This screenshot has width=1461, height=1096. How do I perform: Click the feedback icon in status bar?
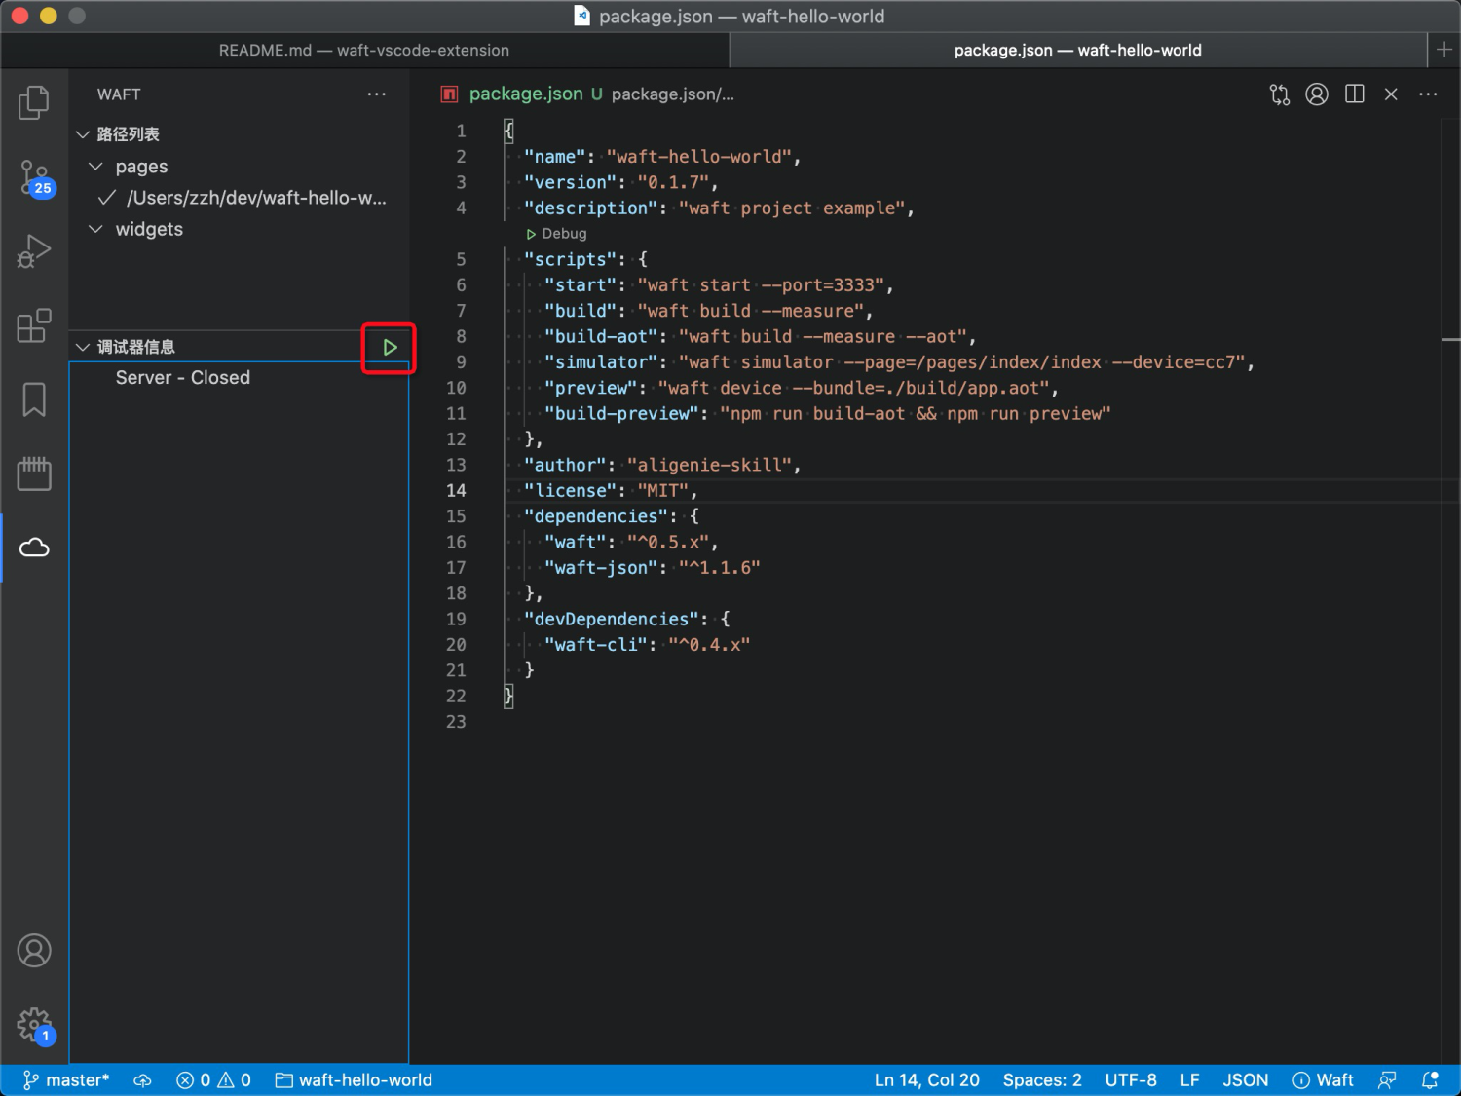tap(1387, 1080)
